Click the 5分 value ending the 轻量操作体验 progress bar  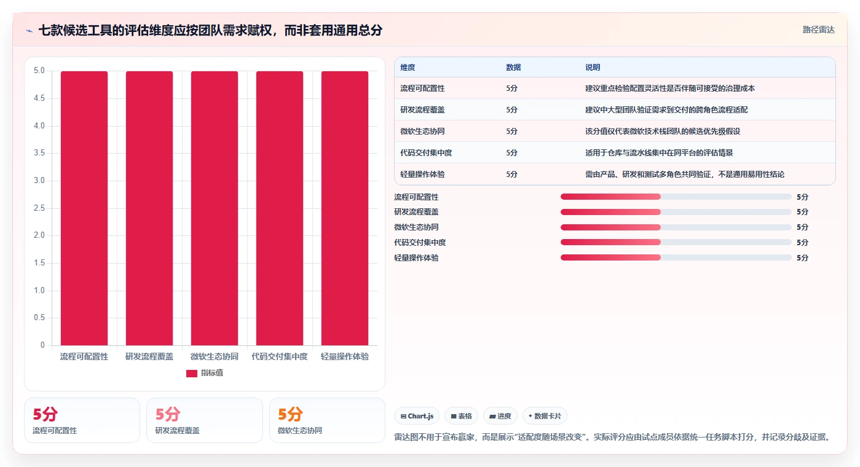[x=802, y=258]
